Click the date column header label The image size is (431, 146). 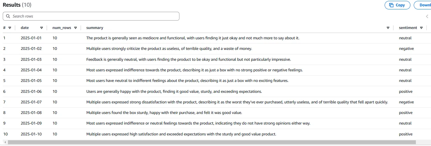point(25,28)
